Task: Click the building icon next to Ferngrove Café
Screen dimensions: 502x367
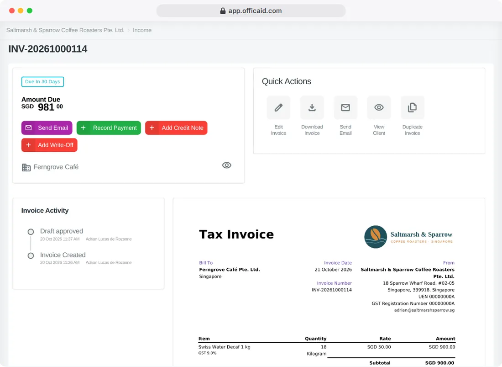Action: (x=26, y=167)
